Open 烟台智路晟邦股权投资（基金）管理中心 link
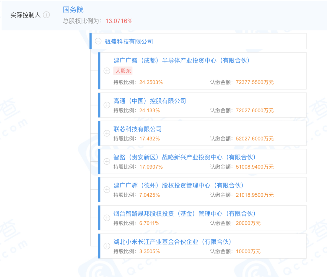 185,214
